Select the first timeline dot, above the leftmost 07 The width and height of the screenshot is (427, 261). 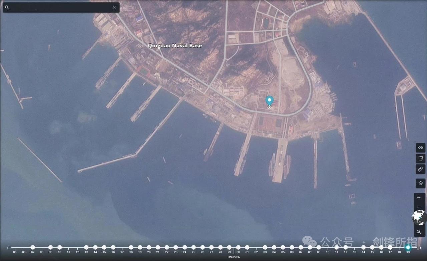(33, 247)
